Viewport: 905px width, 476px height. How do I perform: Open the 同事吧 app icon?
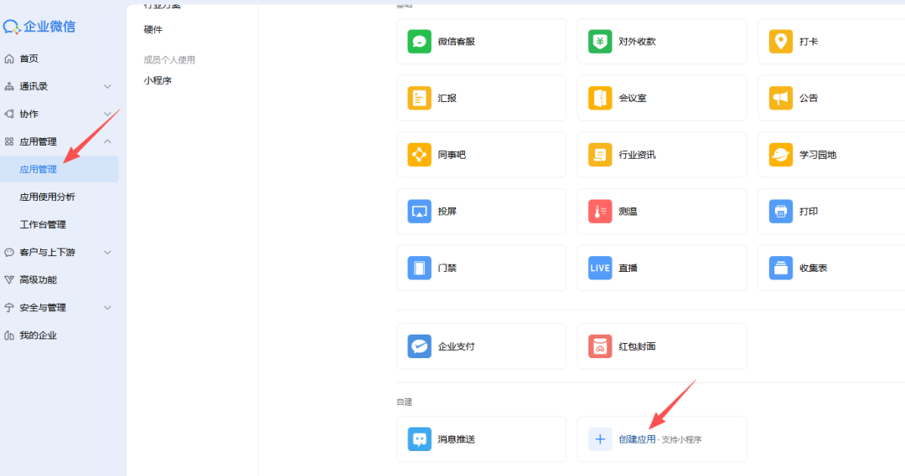(x=420, y=155)
